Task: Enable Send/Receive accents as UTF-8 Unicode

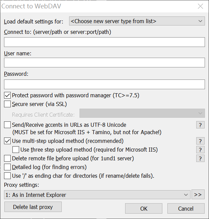Action: click(7, 125)
